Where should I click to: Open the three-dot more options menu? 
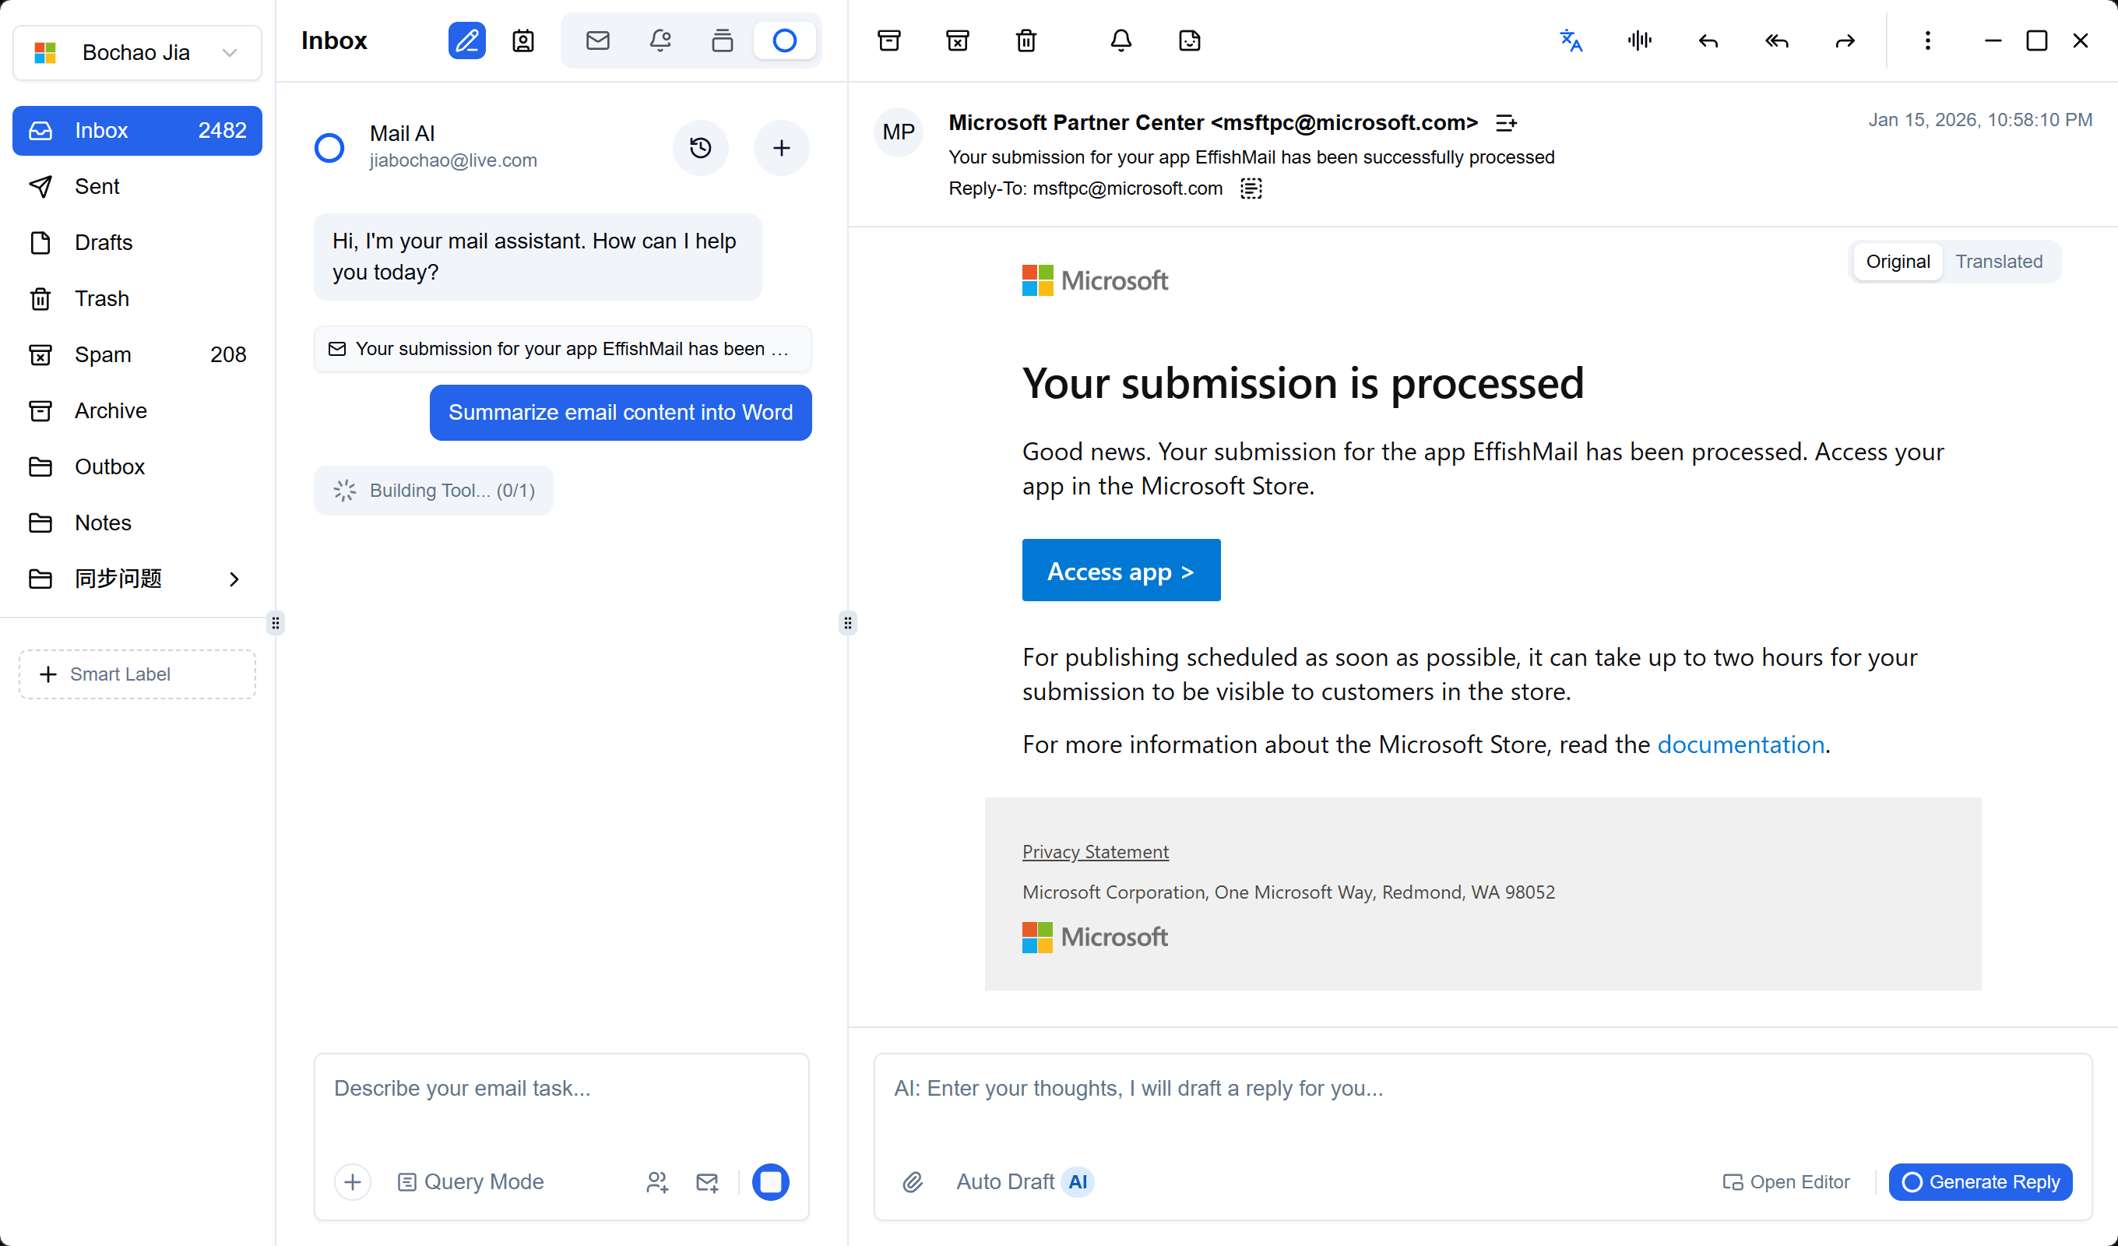pos(1927,40)
